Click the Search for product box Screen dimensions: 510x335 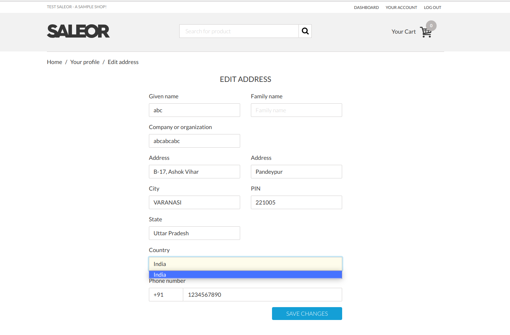[239, 31]
